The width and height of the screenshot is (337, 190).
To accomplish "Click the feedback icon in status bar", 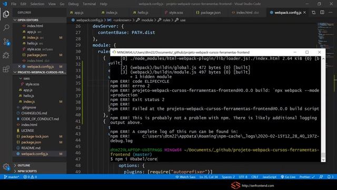I will point(321,177).
